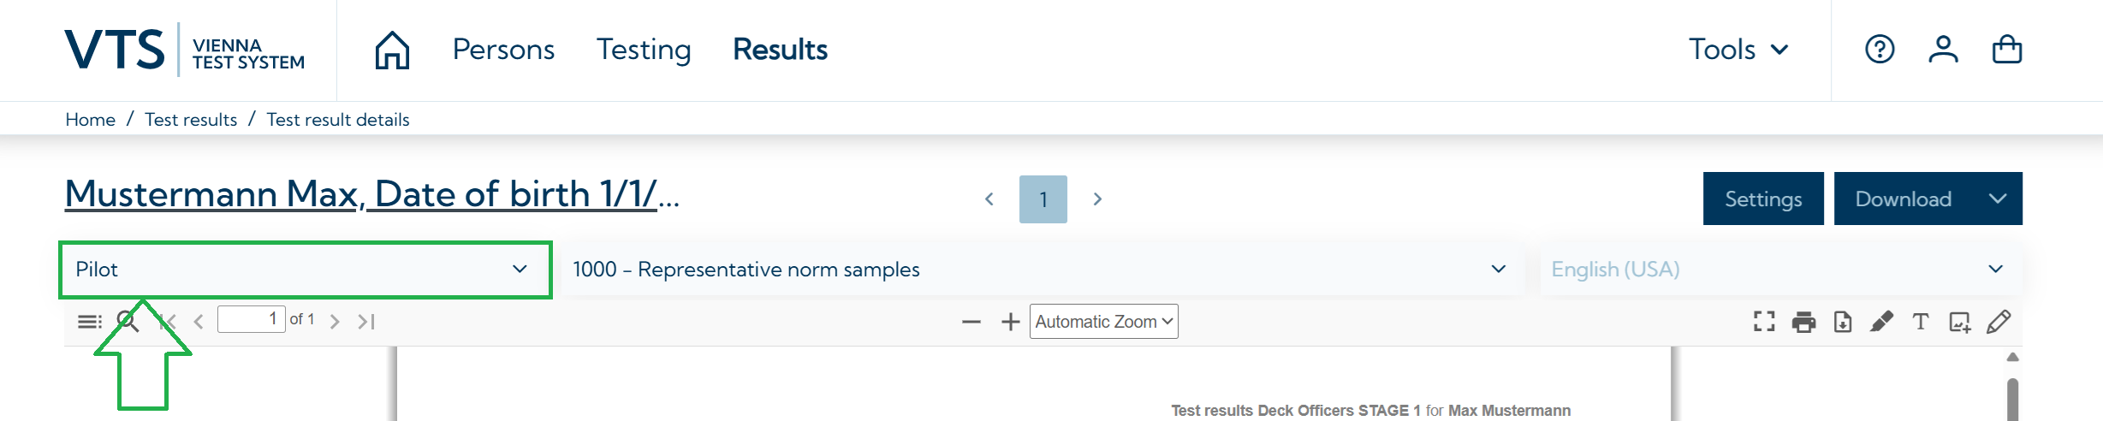Expand the Representative norm samples dropdown
The image size is (2103, 421).
tap(1042, 270)
